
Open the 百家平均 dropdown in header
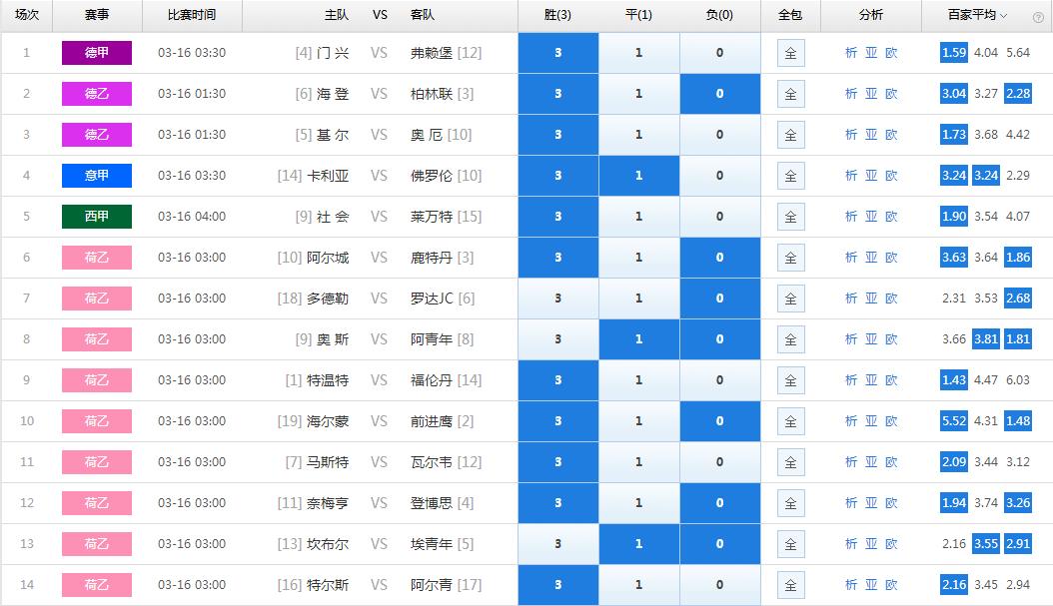click(x=977, y=15)
